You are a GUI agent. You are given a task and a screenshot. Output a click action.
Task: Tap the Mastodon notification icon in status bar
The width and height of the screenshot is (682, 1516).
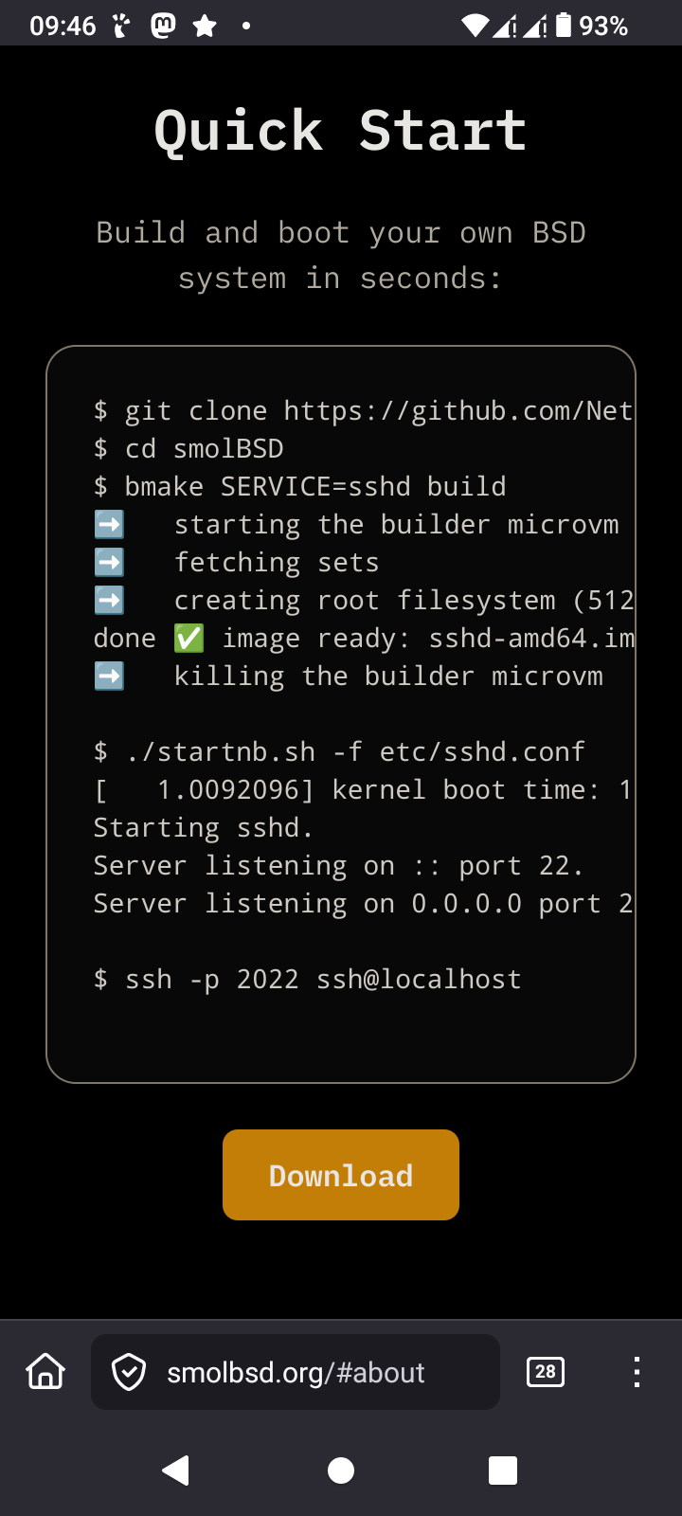163,26
